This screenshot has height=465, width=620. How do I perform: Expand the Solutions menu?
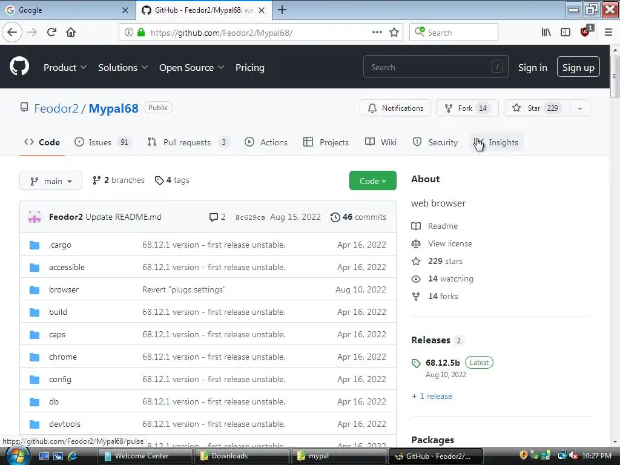pyautogui.click(x=122, y=68)
